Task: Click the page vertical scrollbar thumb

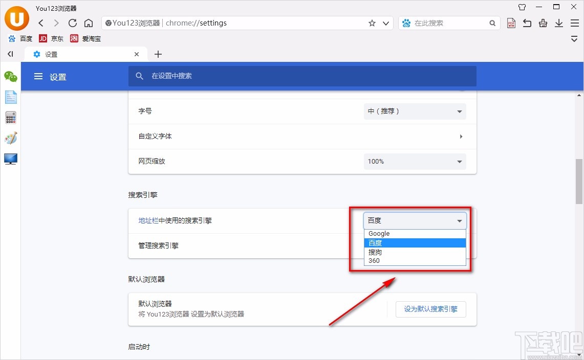Action: tap(579, 182)
